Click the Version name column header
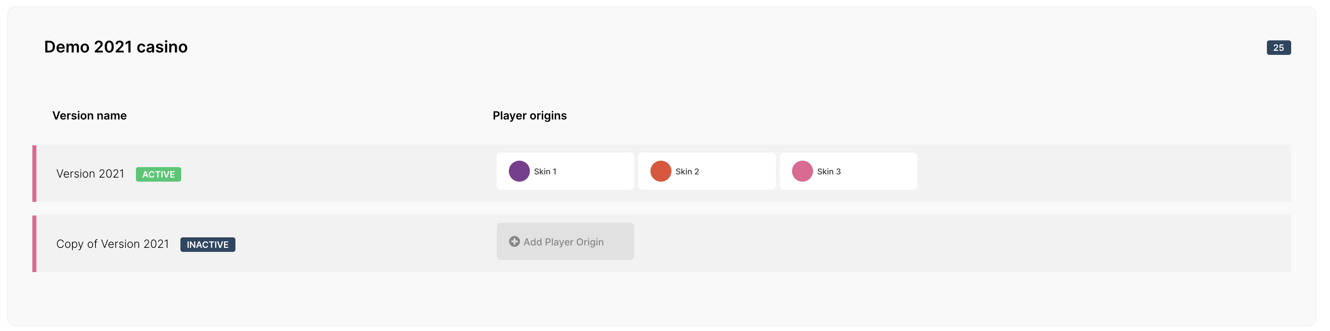1330x331 pixels. [89, 115]
